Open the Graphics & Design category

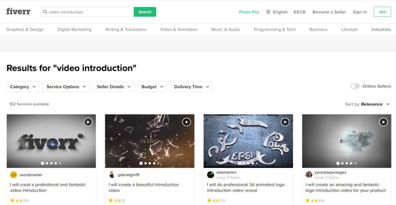[25, 29]
